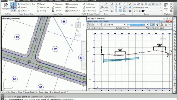This screenshot has width=178, height=100.
Task: Toggle layer freeze sun icon
Action: coord(137,11)
